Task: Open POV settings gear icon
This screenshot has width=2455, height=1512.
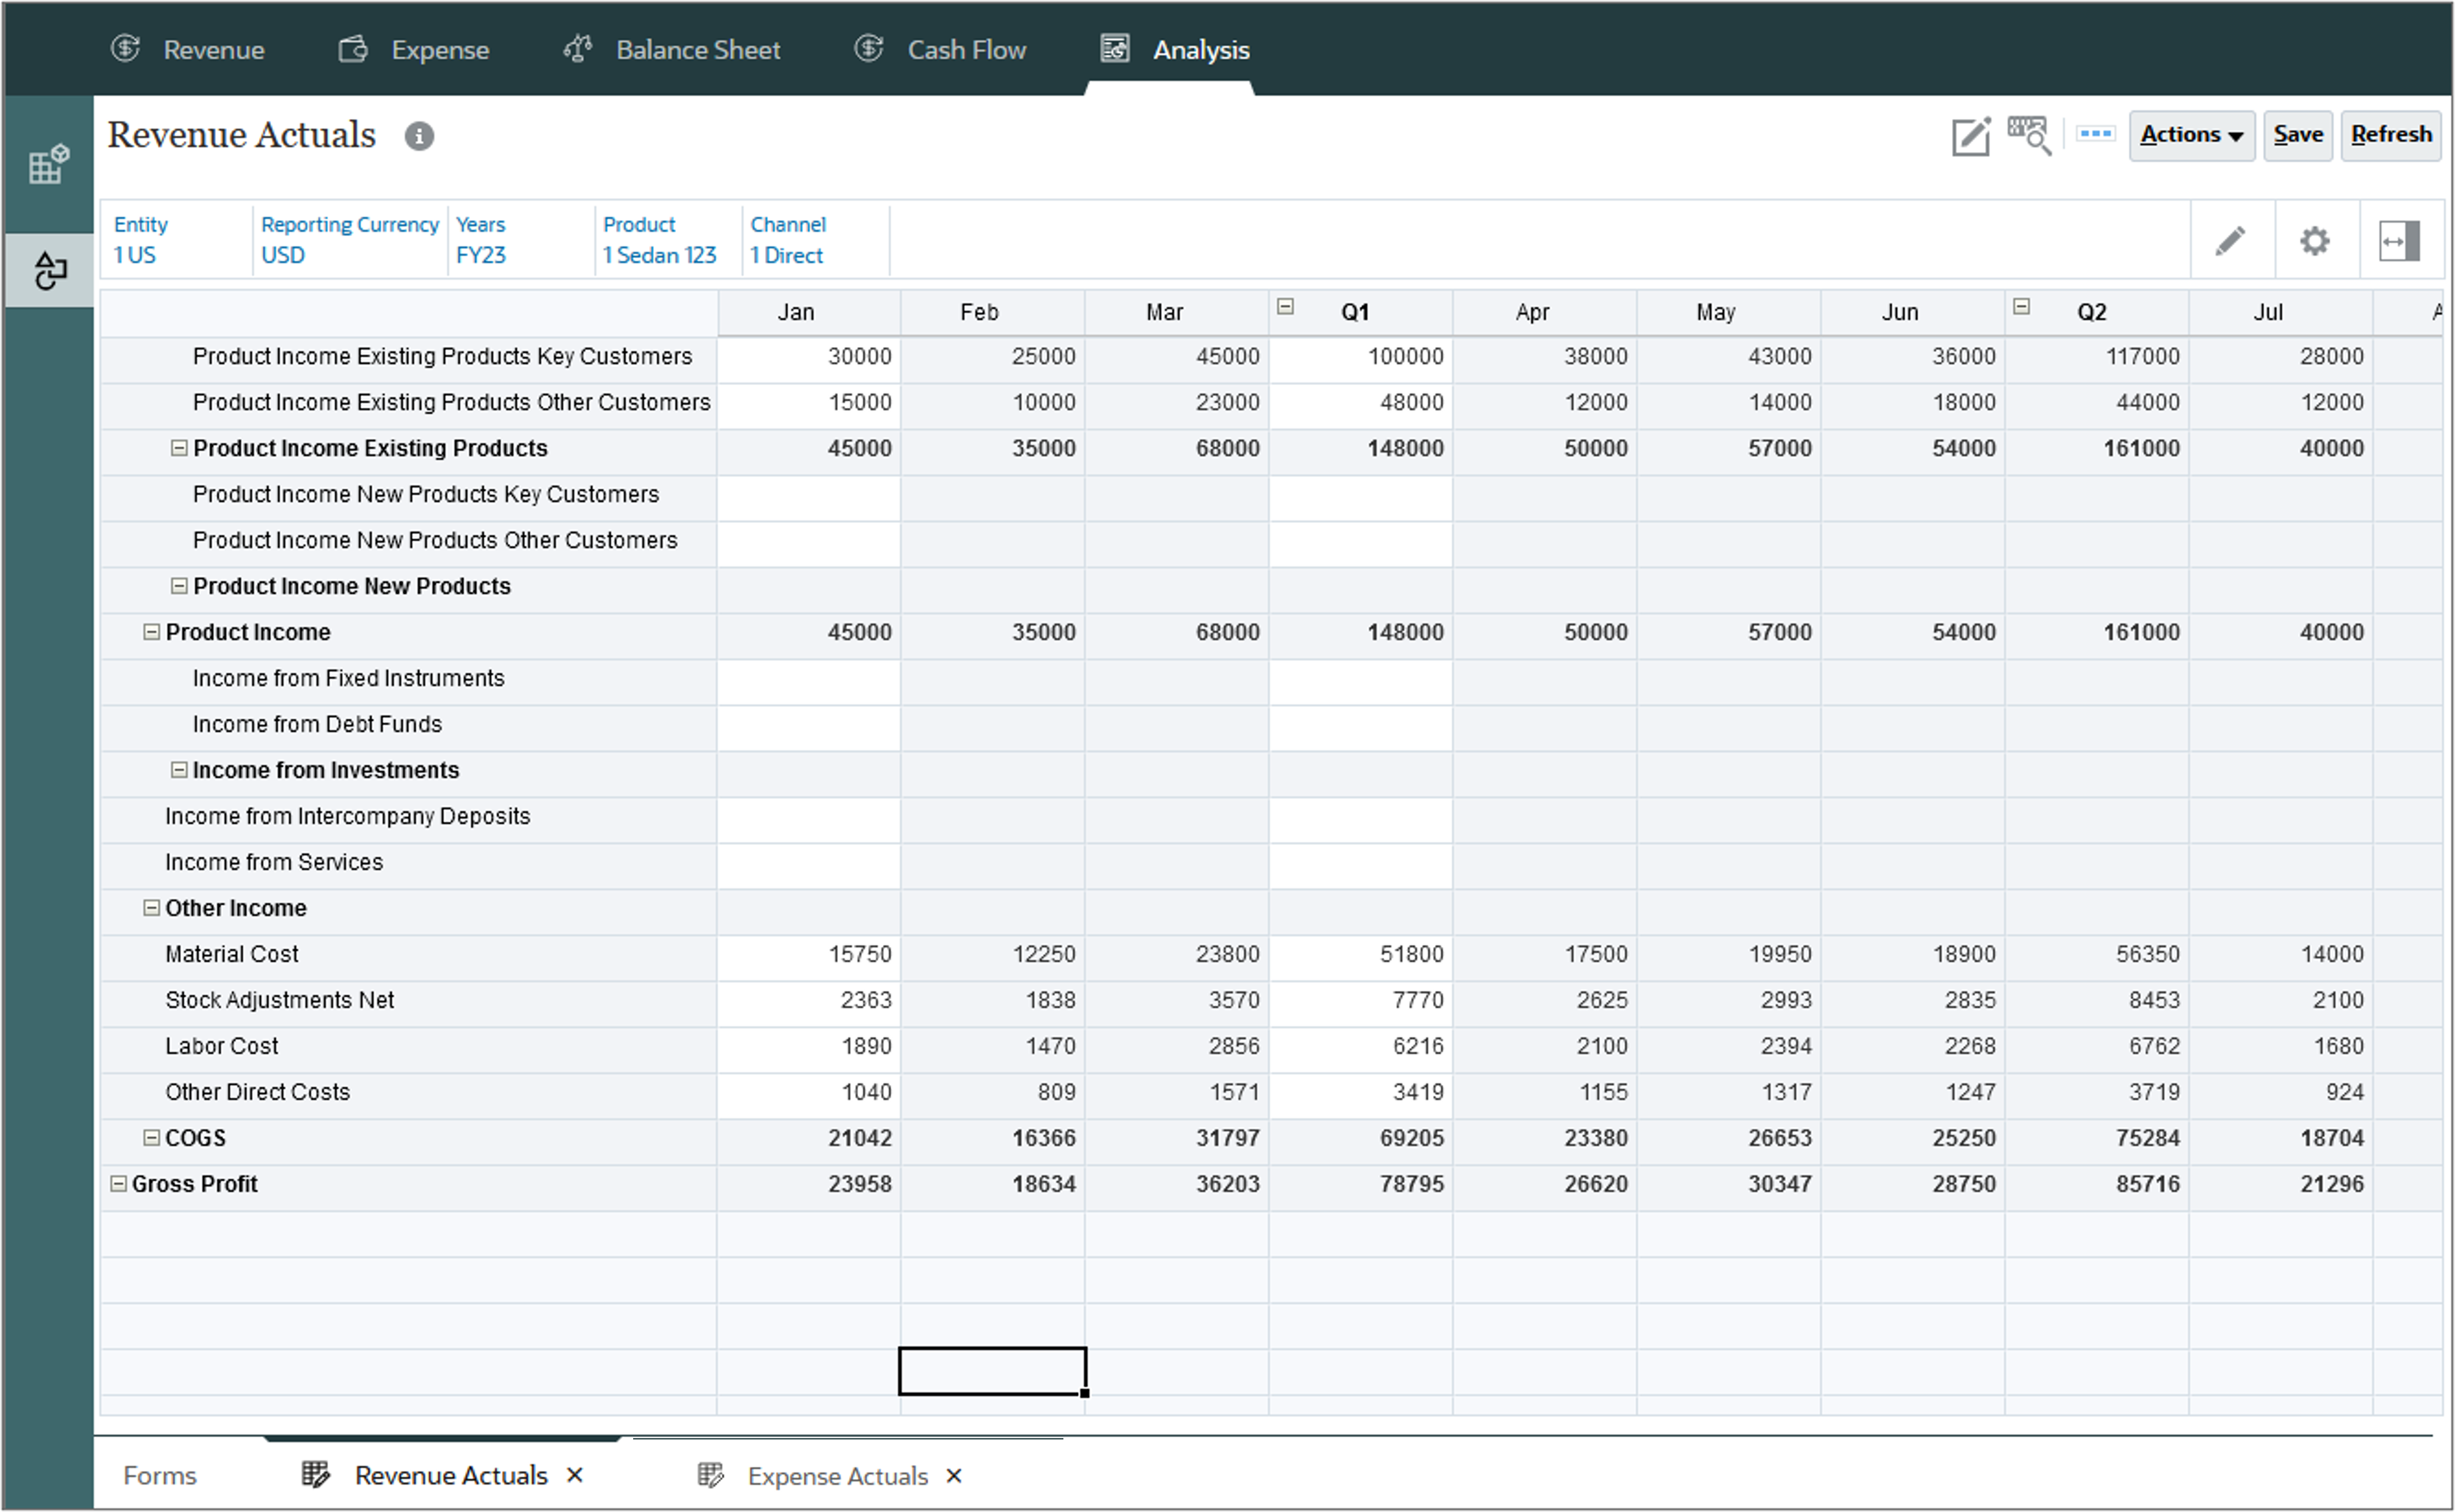Action: 2314,241
